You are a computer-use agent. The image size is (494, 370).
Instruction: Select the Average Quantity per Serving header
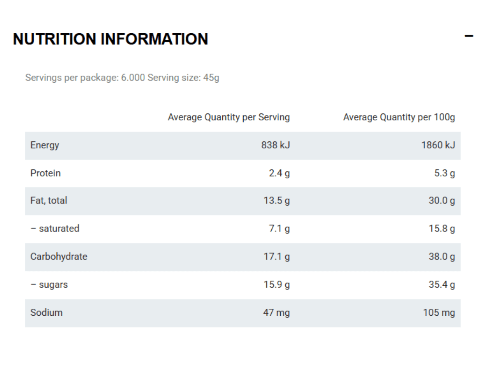228,117
